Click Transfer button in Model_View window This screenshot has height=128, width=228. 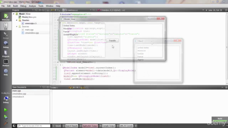113,41
